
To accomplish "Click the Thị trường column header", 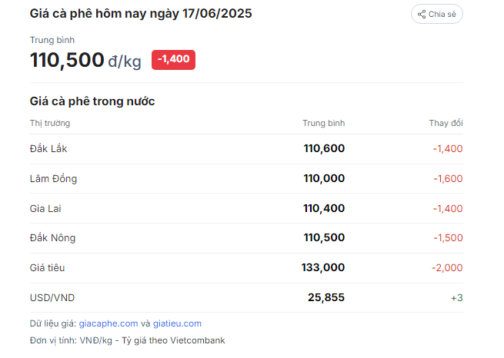I will [50, 123].
